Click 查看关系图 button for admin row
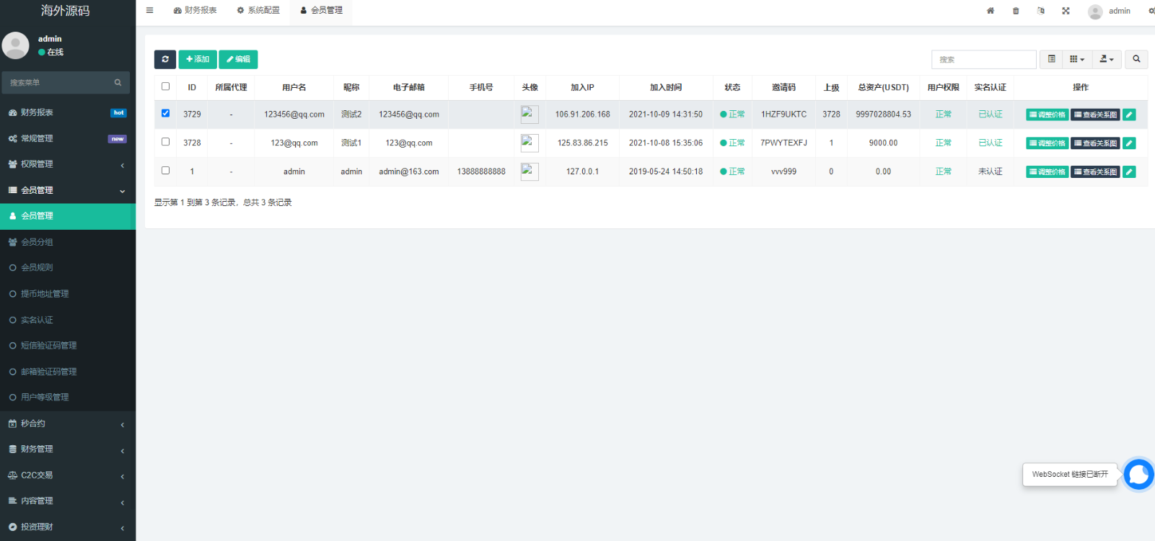This screenshot has height=541, width=1155. pos(1095,172)
